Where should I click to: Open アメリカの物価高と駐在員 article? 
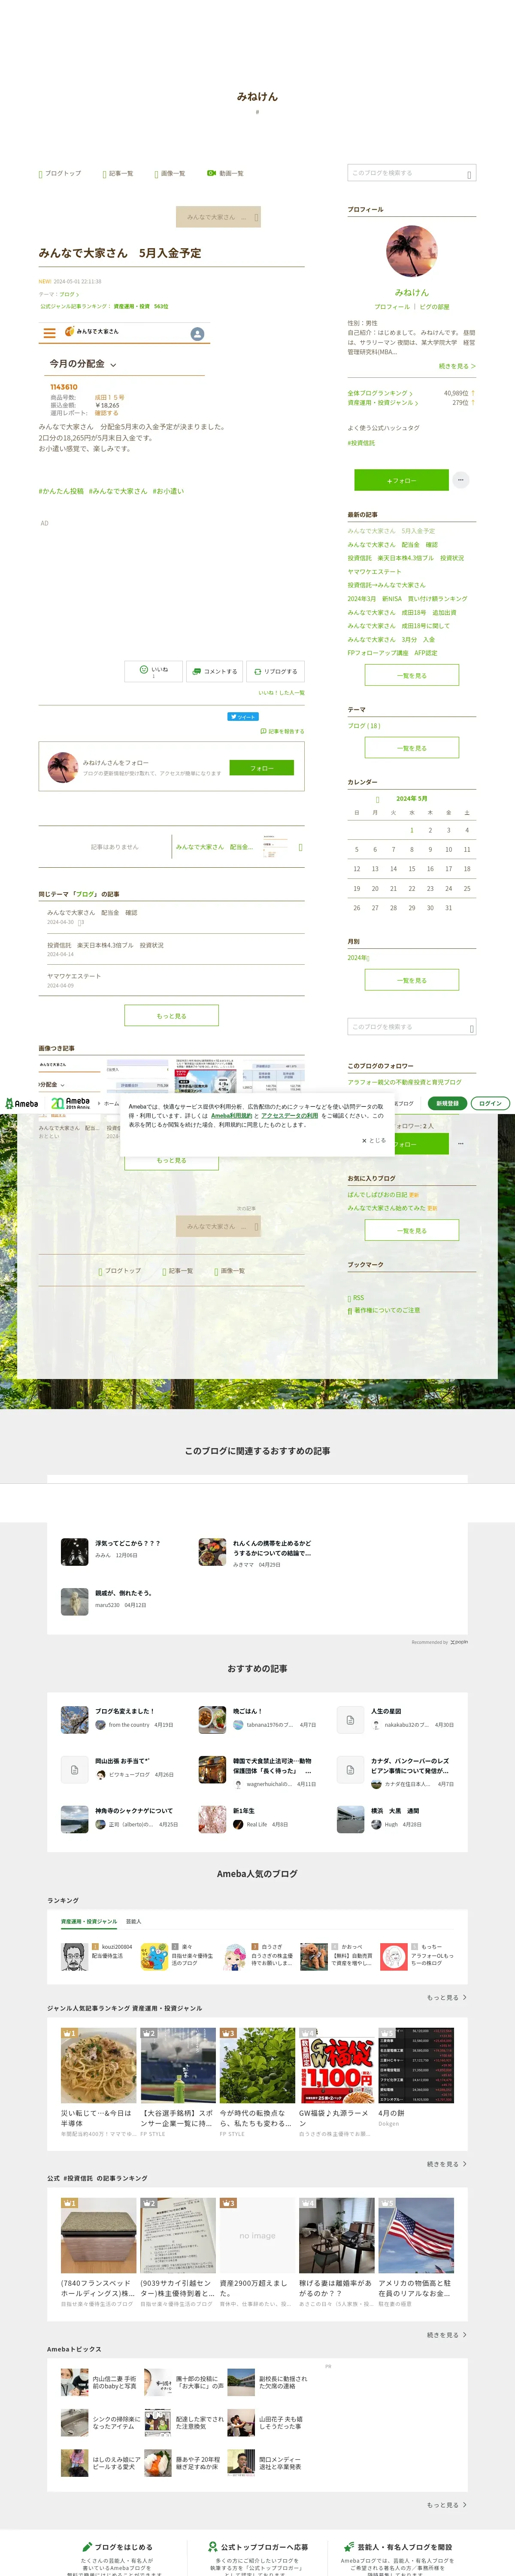pyautogui.click(x=416, y=2287)
